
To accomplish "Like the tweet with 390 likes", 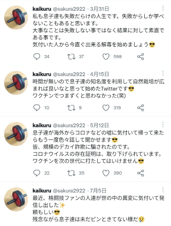I will (x=106, y=173).
